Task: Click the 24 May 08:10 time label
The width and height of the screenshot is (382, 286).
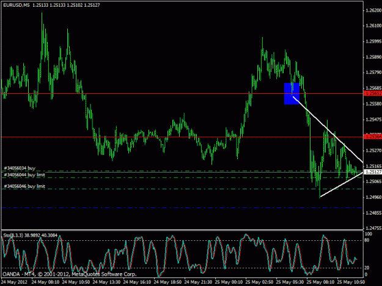Action: 45,282
